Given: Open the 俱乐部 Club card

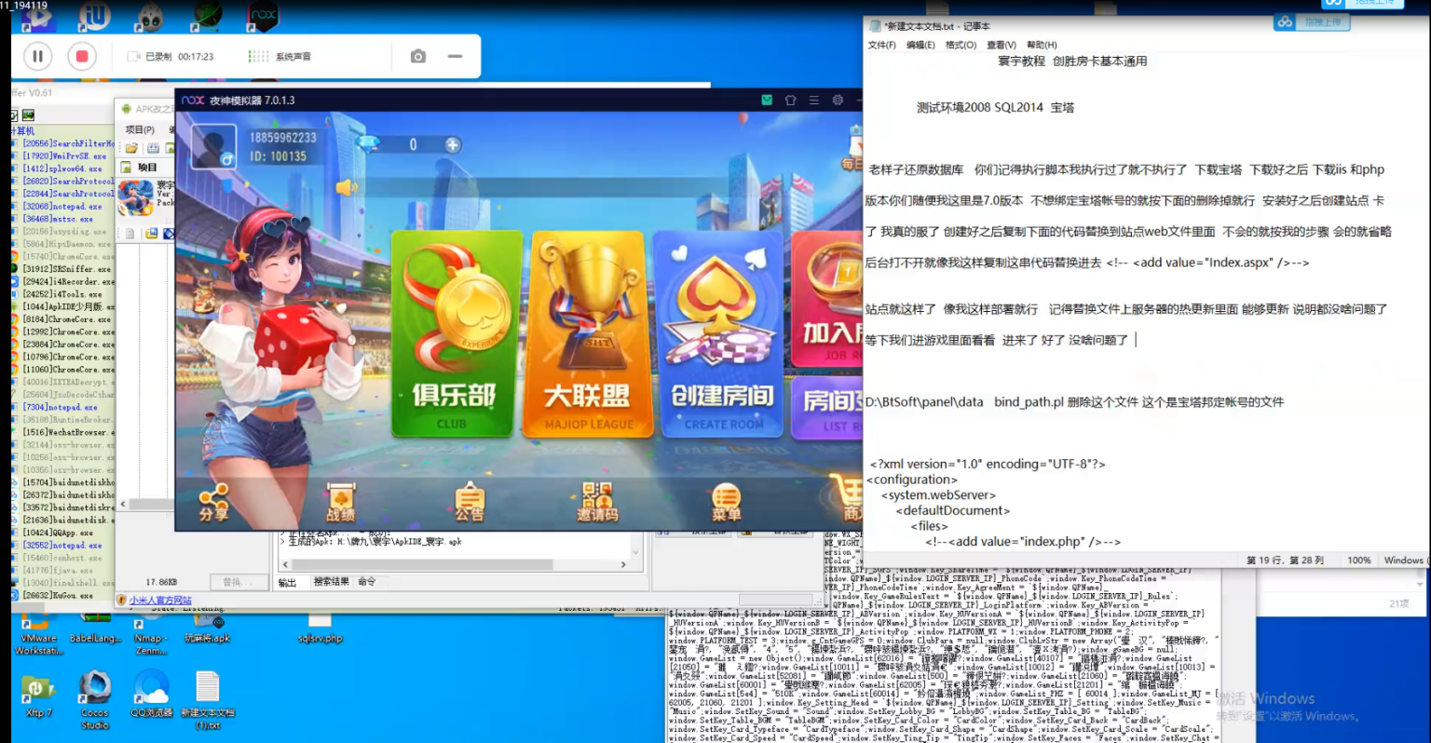Looking at the screenshot, I should click(453, 333).
